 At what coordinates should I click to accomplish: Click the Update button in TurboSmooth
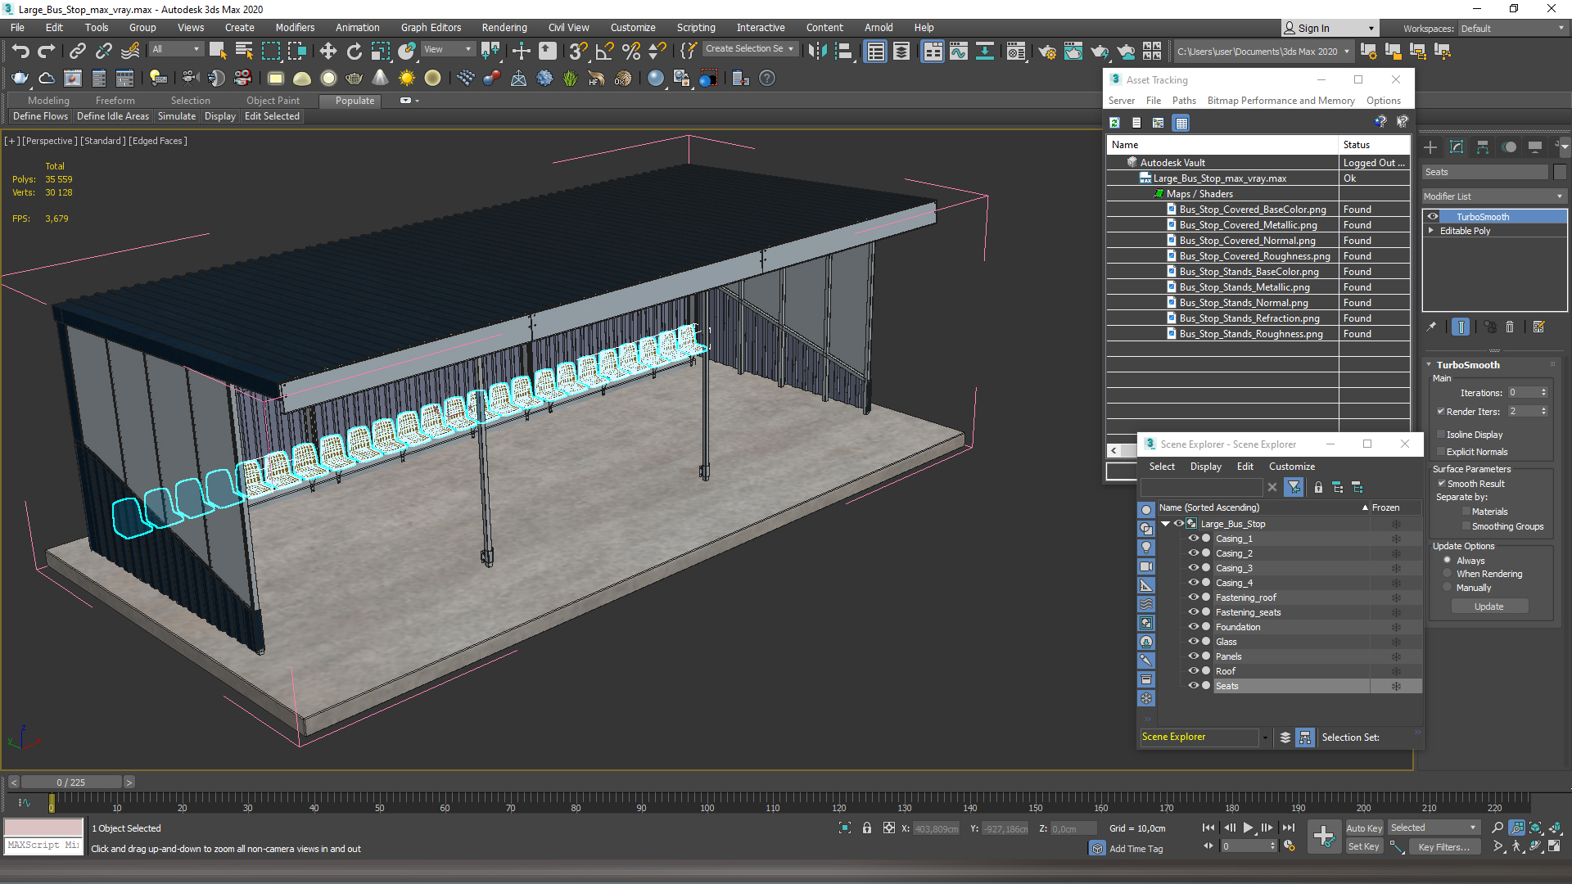click(1489, 607)
